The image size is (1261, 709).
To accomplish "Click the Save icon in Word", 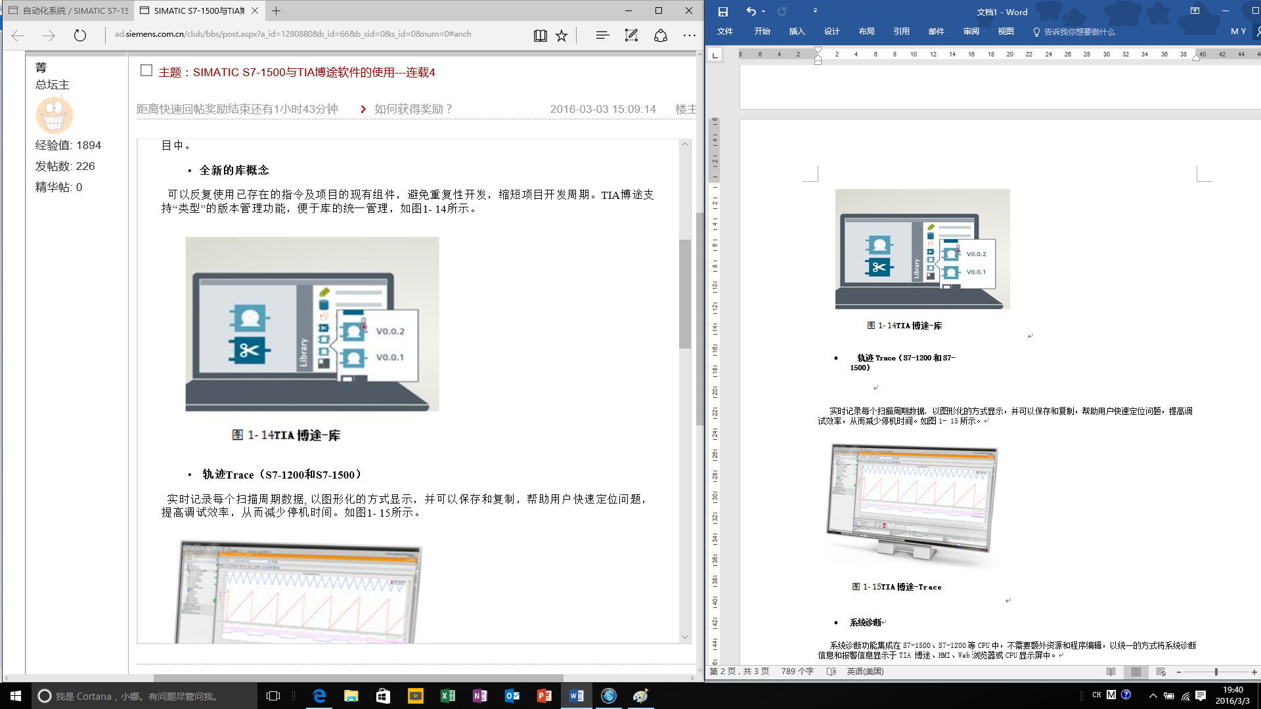I will tap(722, 11).
